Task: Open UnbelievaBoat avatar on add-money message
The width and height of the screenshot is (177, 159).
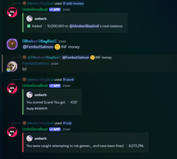Action: (12, 12)
